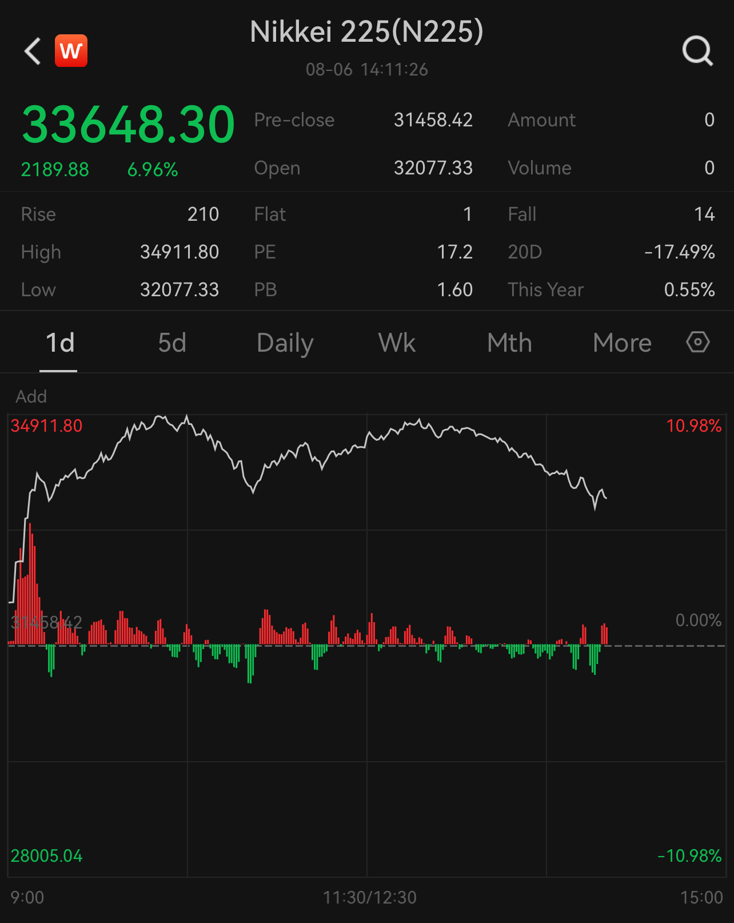734x923 pixels.
Task: Switch to the Mth chart tab
Action: pyautogui.click(x=509, y=343)
